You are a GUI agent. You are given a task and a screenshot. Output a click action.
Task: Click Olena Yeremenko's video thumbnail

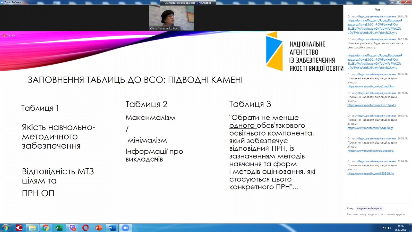tap(171, 18)
